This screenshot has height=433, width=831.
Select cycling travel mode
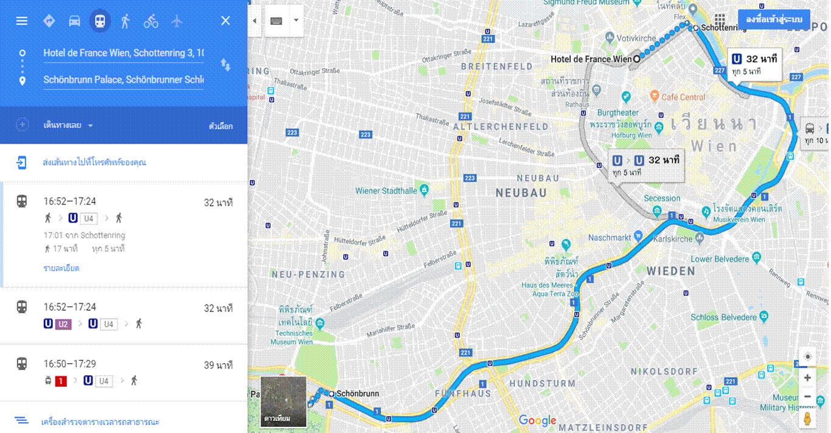point(151,21)
